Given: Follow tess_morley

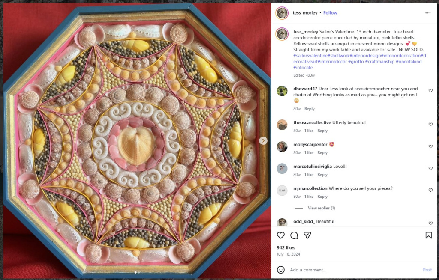Looking at the screenshot, I should [330, 13].
